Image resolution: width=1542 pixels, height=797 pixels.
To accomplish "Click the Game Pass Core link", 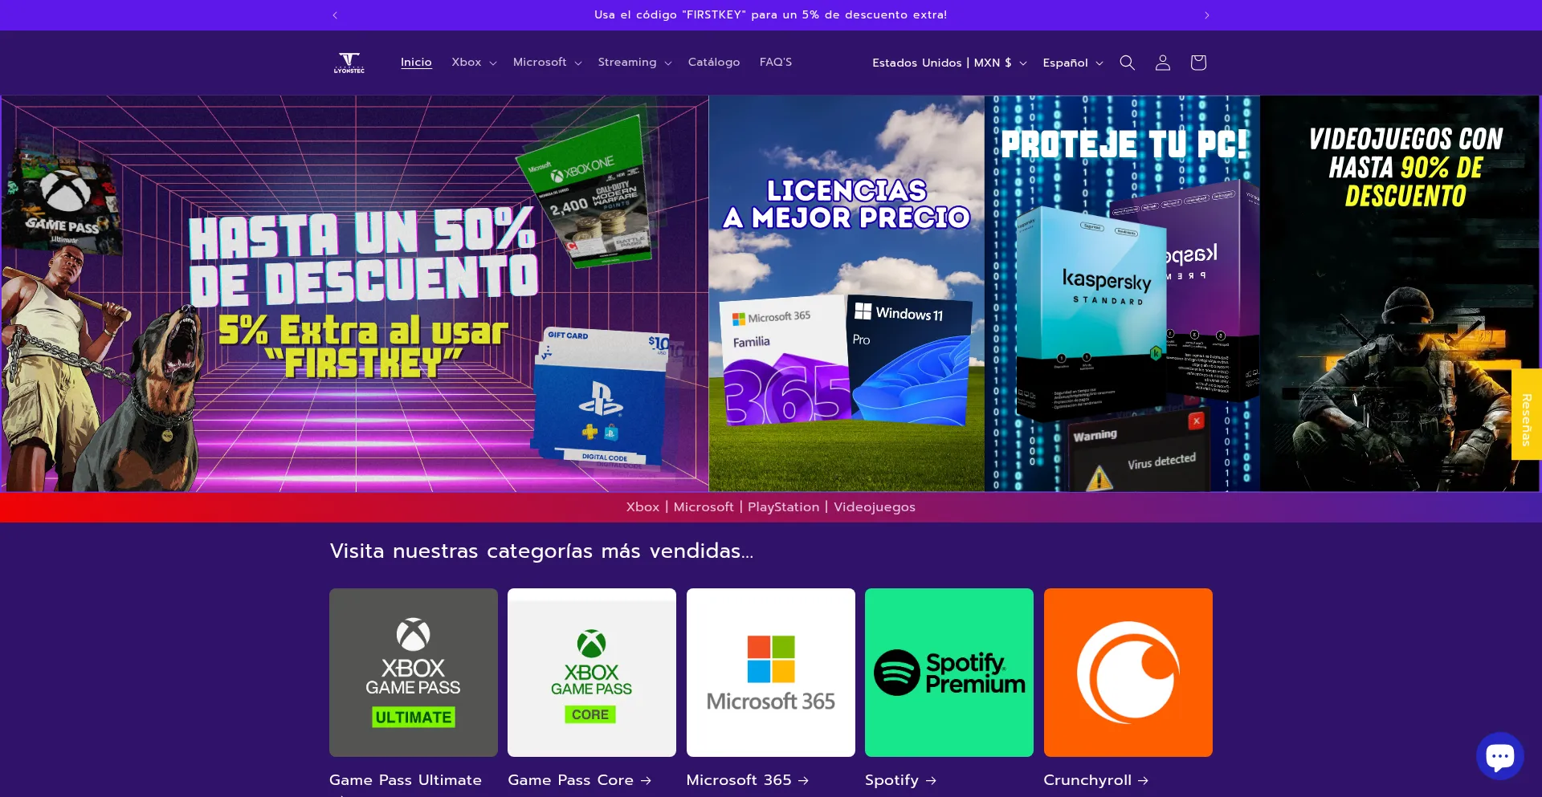I will pyautogui.click(x=579, y=780).
